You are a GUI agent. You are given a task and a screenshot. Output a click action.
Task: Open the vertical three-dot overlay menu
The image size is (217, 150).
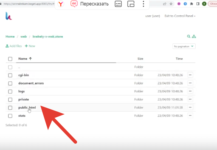[x=143, y=4]
